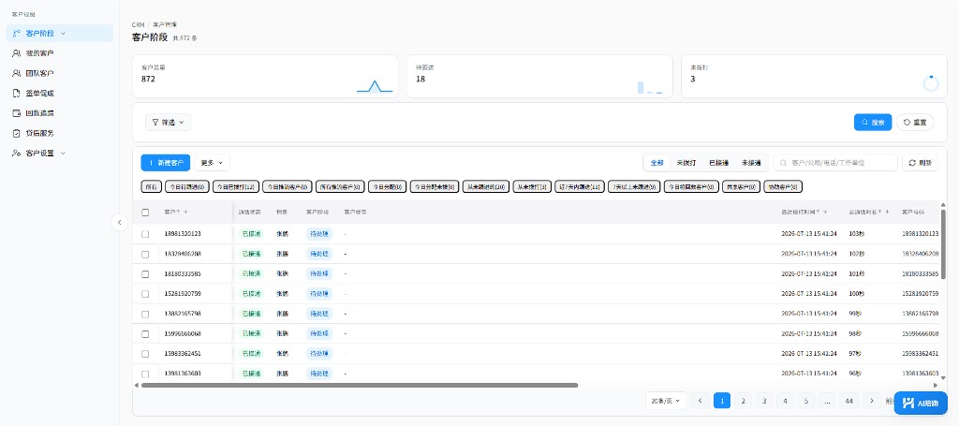Viewport: 959px width, 426px height.
Task: Select the 今日已拨打 filter chip
Action: point(236,187)
